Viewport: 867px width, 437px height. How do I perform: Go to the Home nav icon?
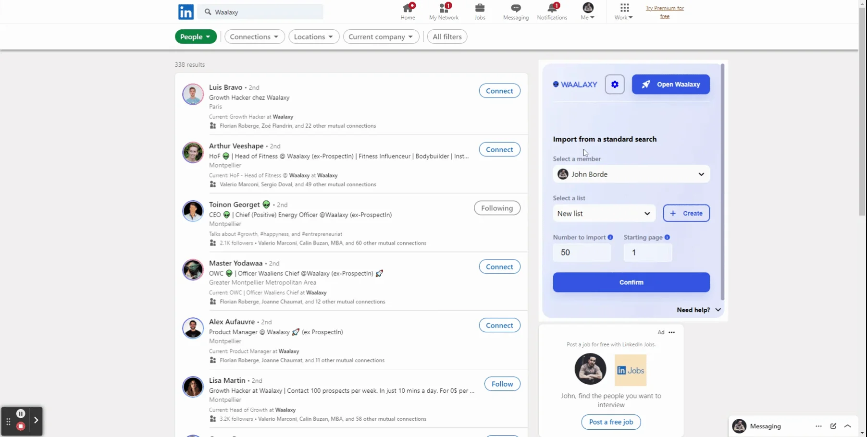(x=408, y=12)
